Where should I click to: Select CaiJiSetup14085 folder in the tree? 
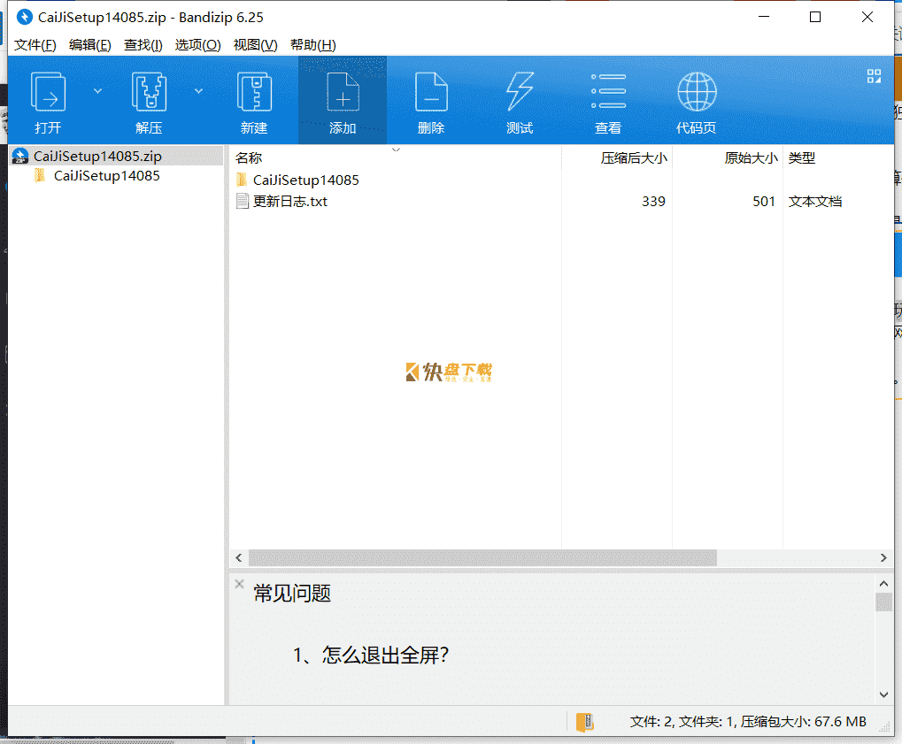pos(107,176)
